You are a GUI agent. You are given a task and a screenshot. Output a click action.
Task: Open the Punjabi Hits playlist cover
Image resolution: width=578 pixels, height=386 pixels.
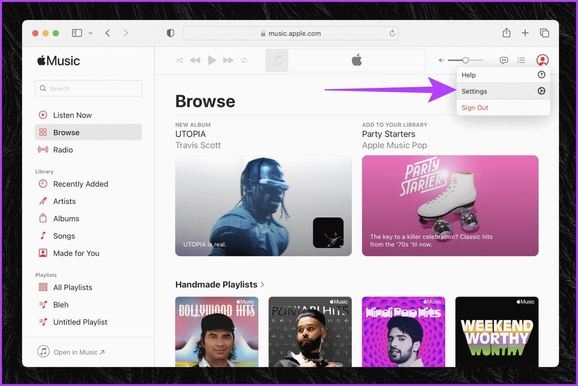[x=310, y=332]
